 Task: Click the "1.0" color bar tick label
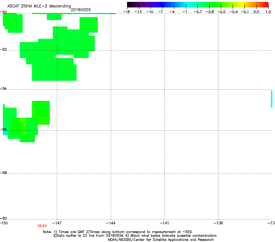268,12
